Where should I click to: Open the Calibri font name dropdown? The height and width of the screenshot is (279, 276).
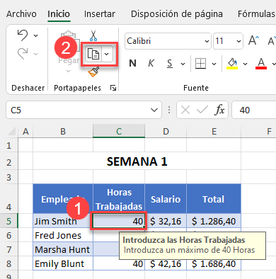point(207,41)
